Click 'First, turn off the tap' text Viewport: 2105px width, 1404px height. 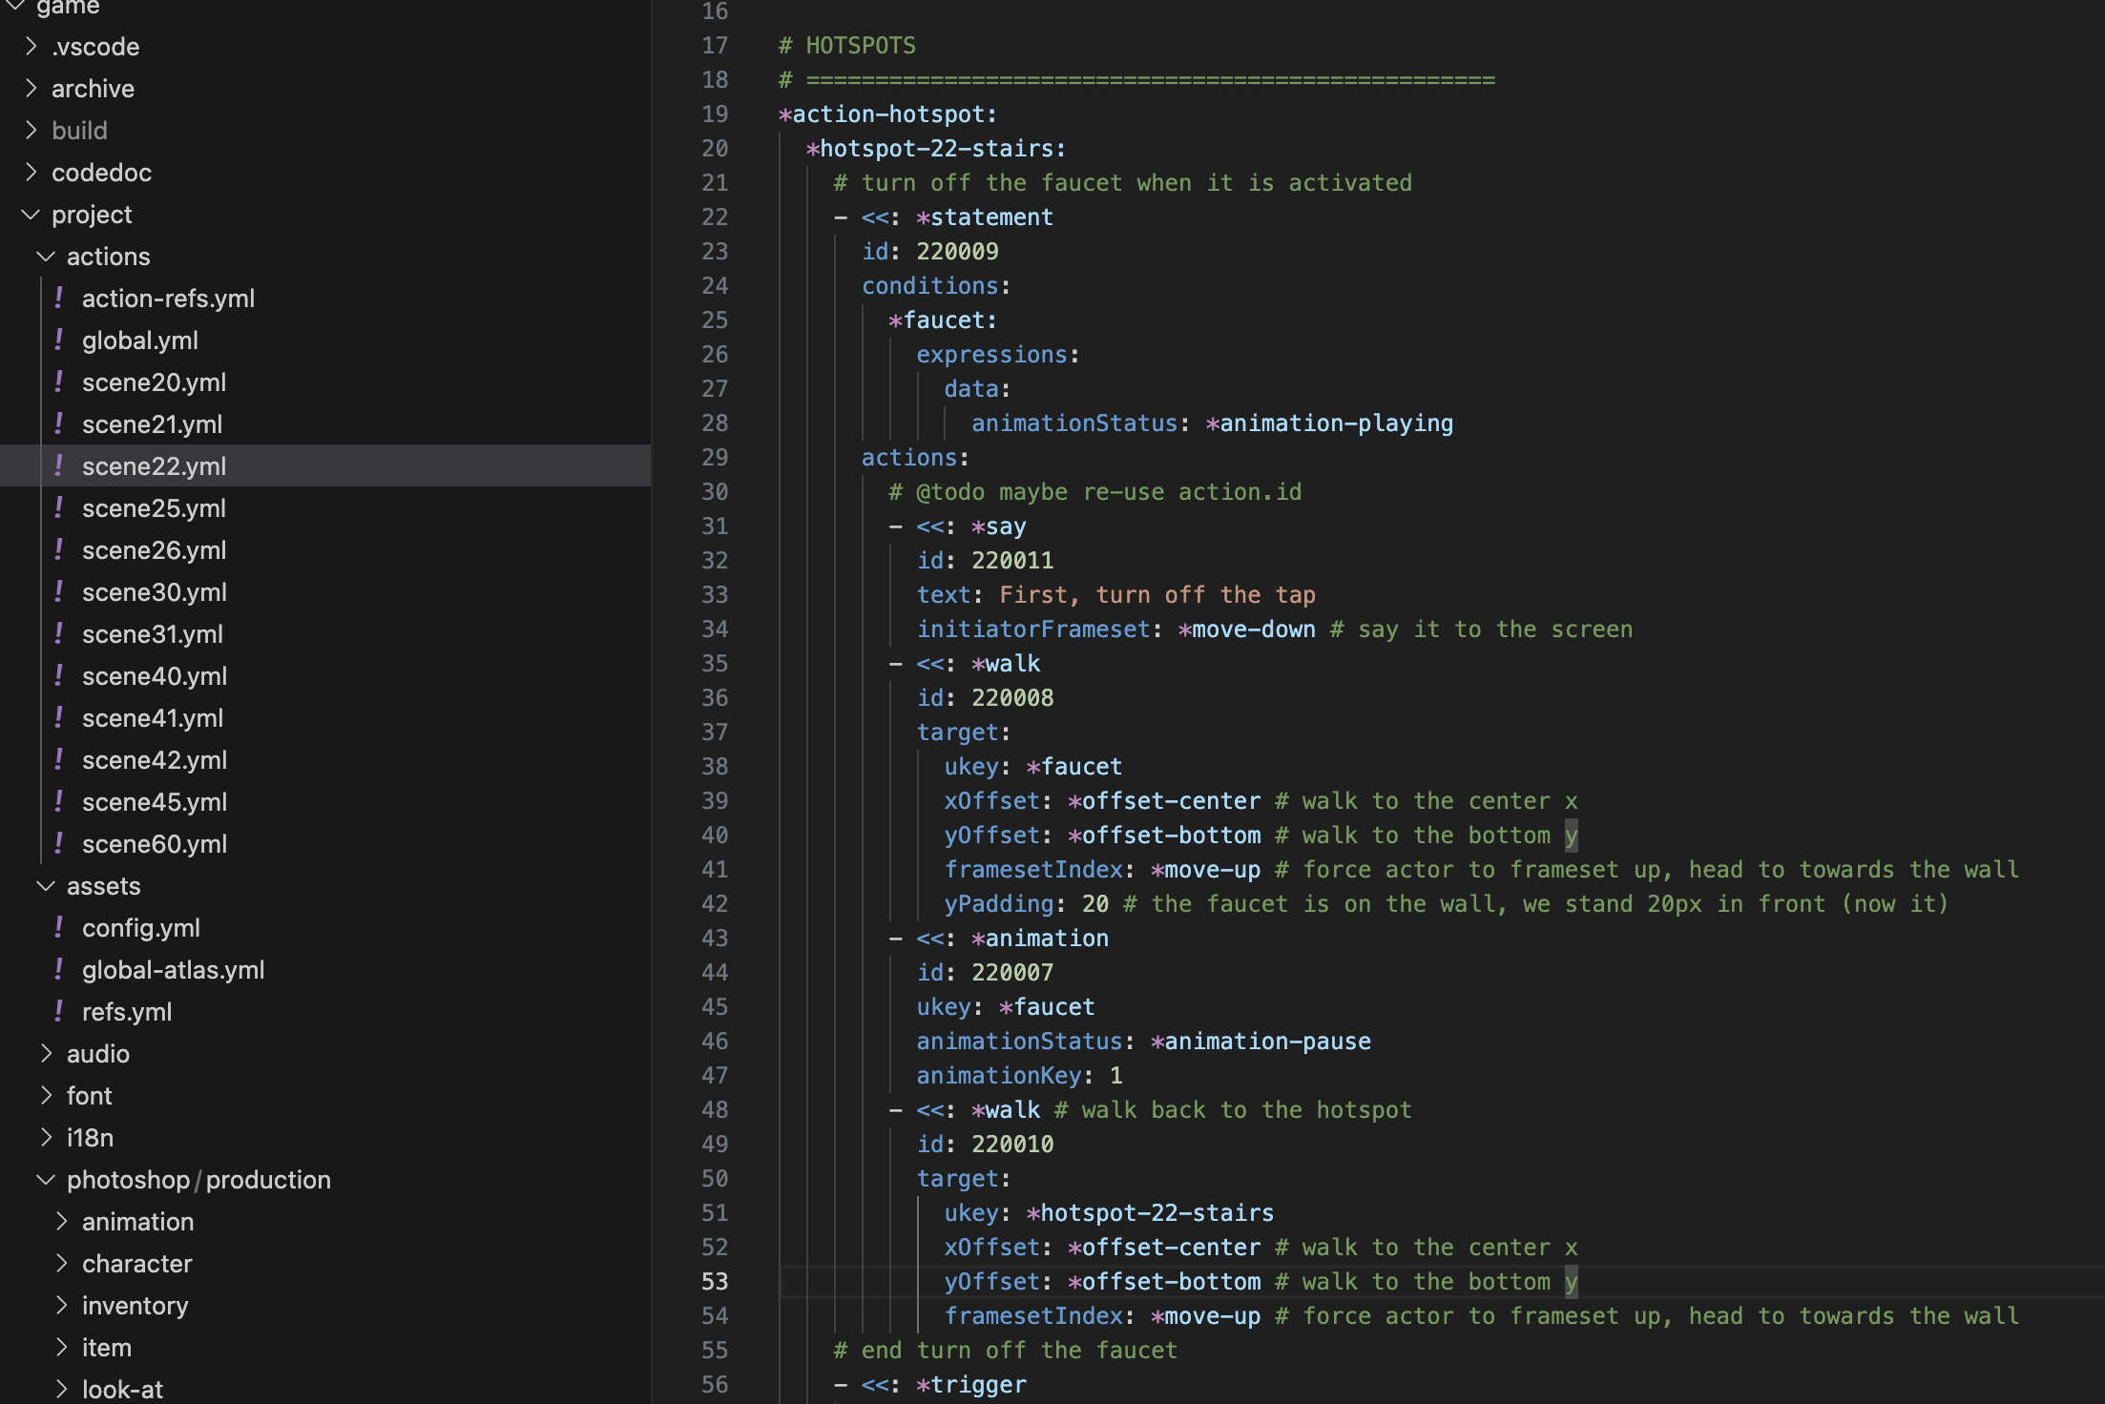pos(1157,595)
